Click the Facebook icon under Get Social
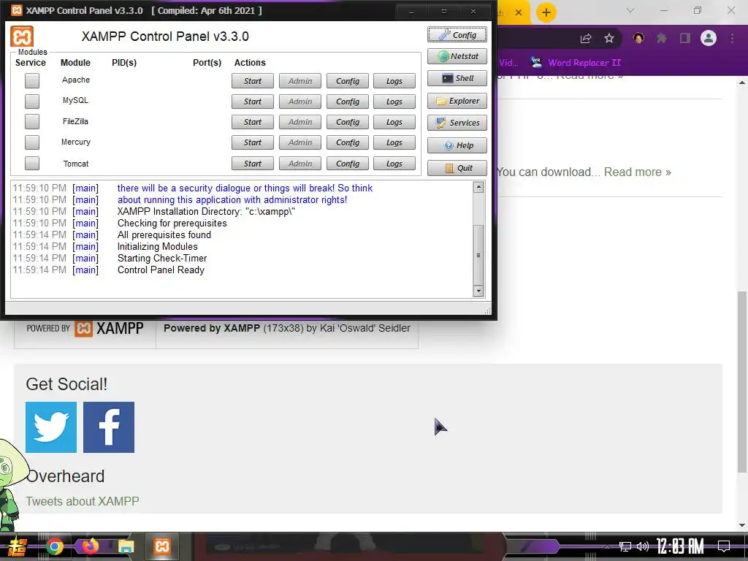 [x=109, y=427]
